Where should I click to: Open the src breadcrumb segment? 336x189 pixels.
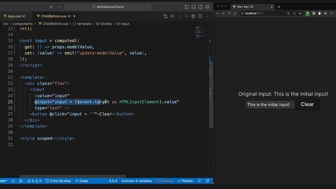click(6, 24)
